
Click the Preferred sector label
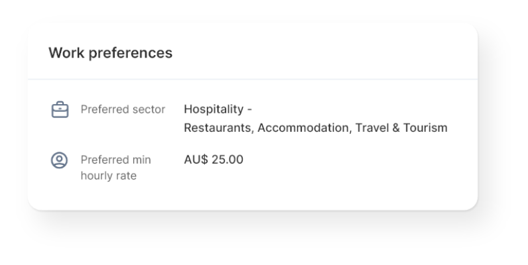tap(123, 109)
